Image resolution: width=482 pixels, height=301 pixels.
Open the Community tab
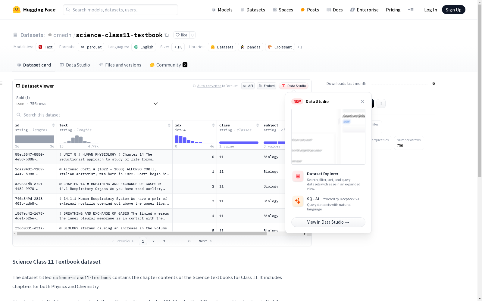168,65
